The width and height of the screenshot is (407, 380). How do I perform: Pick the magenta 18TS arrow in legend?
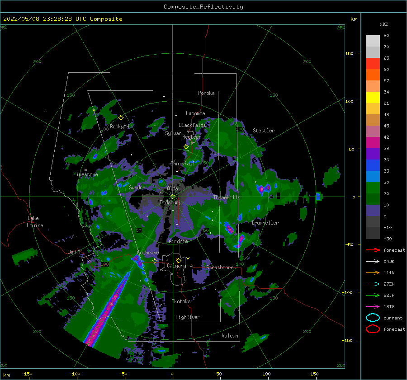click(x=373, y=307)
